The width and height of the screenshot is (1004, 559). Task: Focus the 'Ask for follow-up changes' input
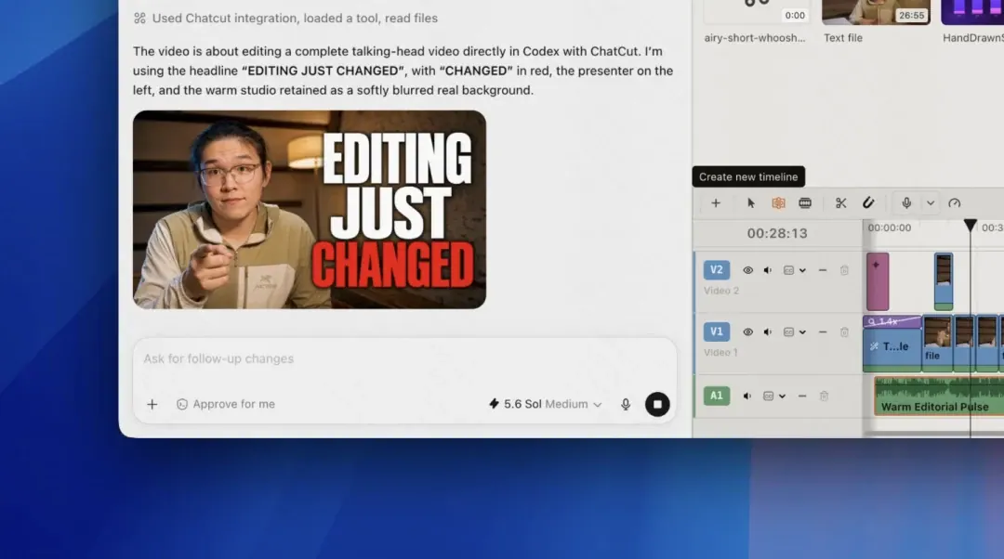coord(404,358)
